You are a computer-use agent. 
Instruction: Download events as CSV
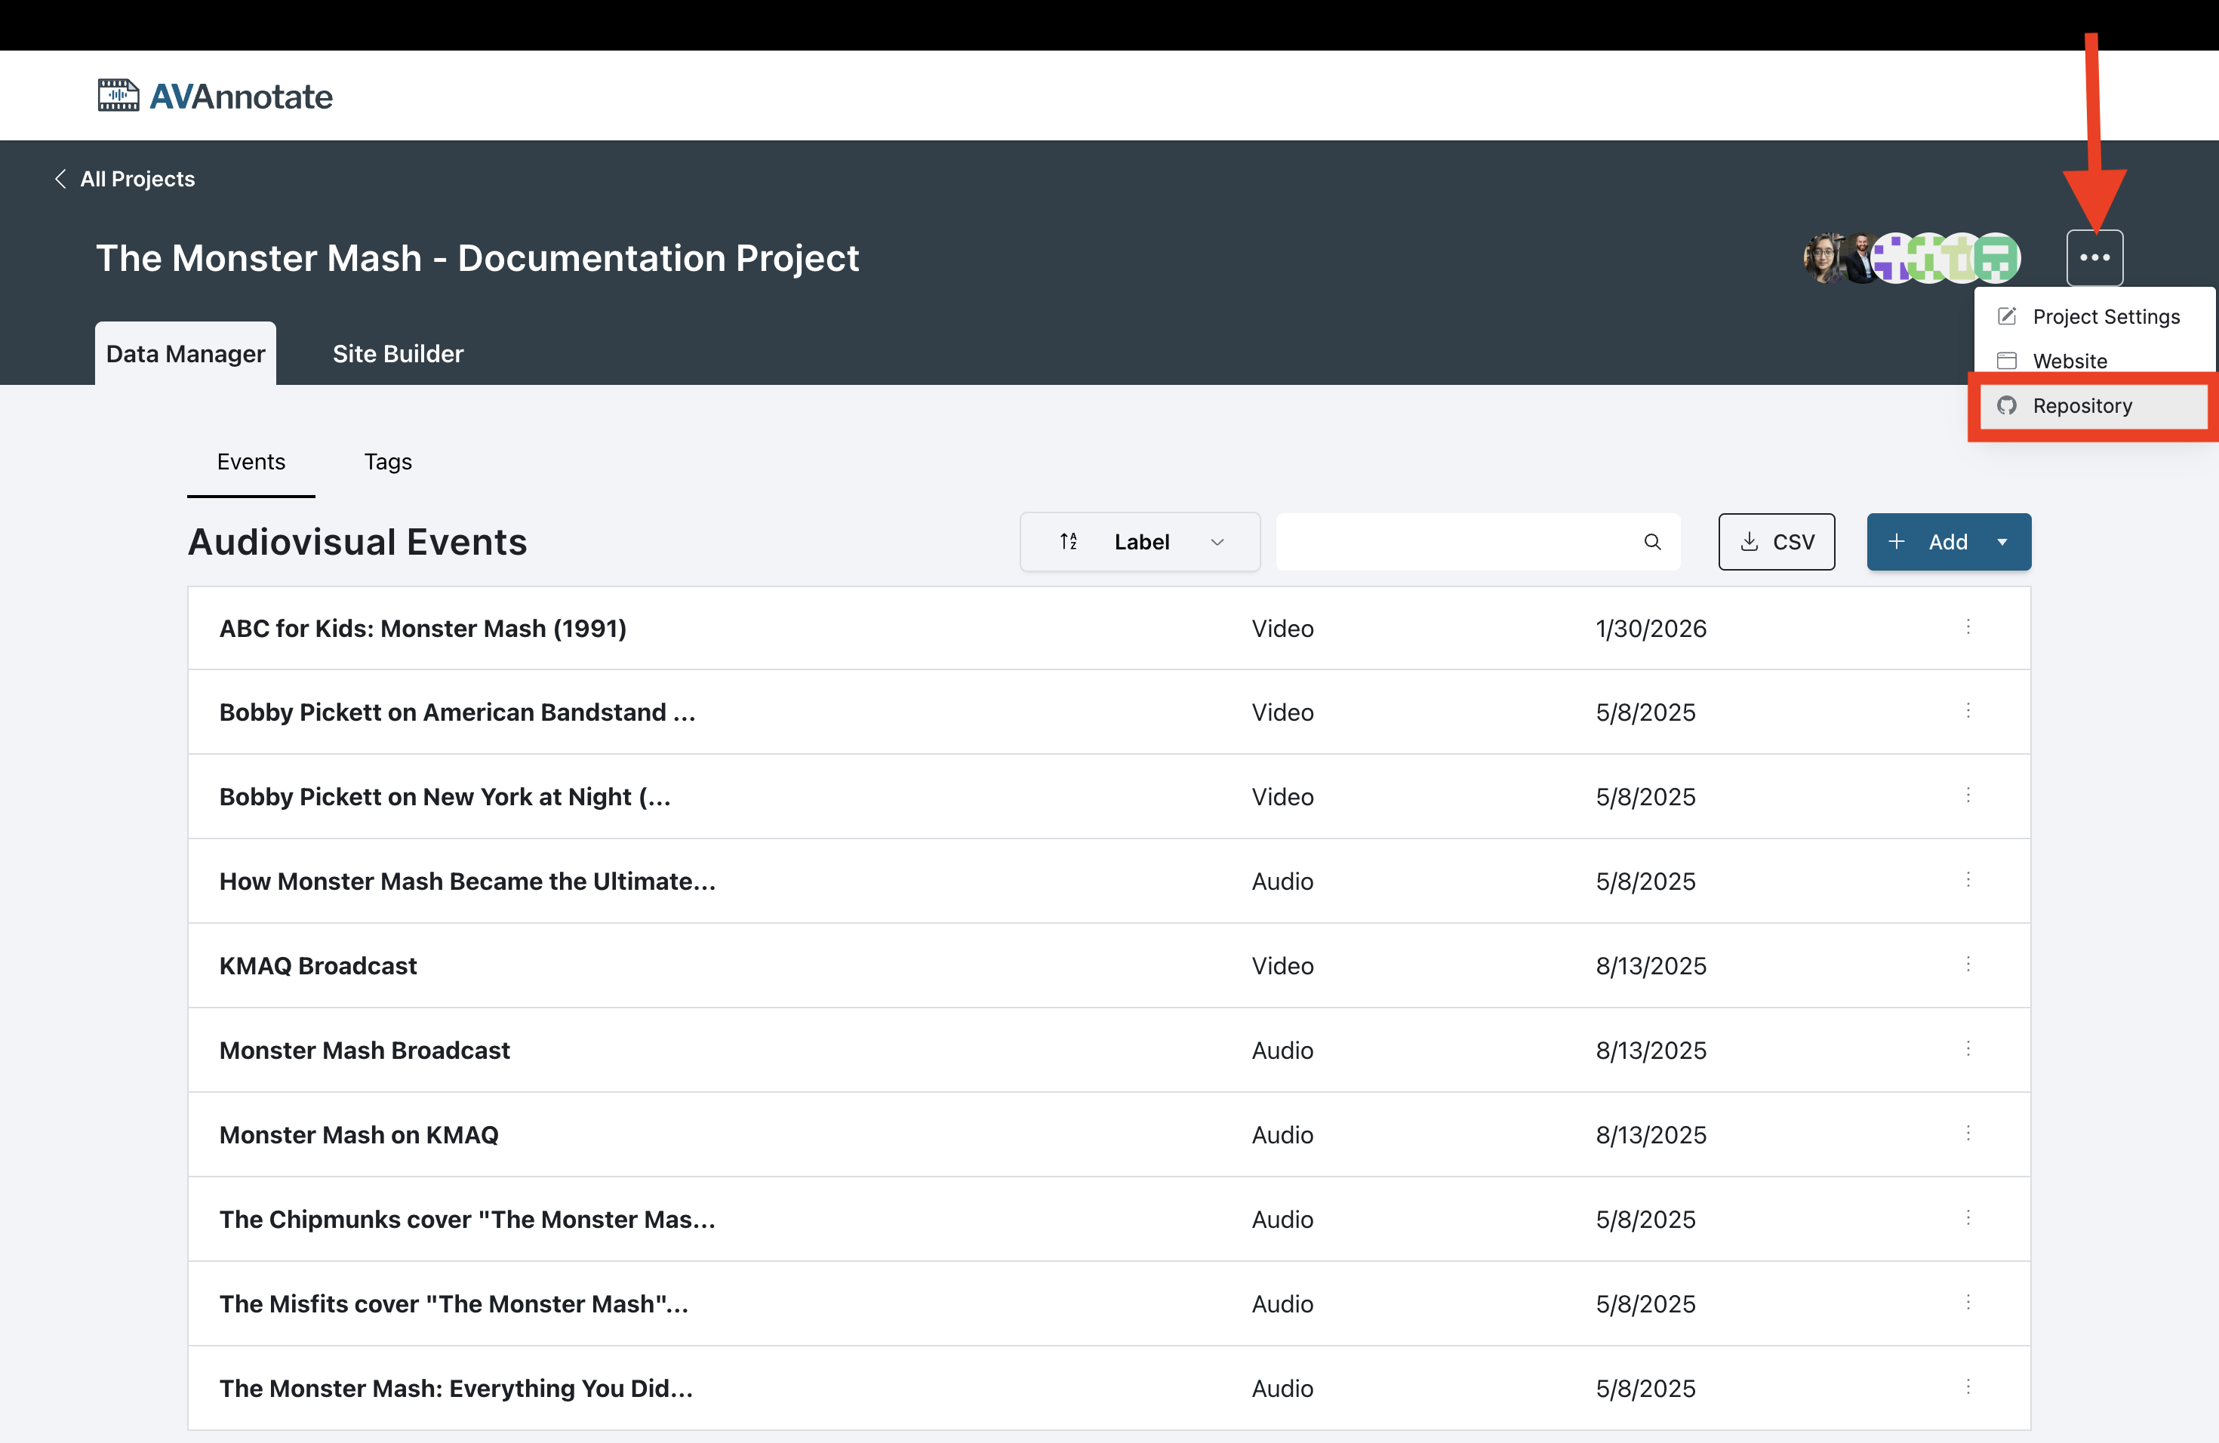1776,542
